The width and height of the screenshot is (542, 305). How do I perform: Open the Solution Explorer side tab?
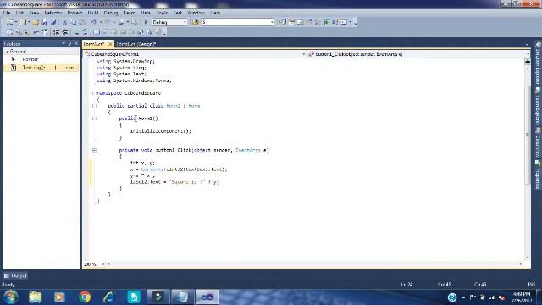[x=538, y=64]
